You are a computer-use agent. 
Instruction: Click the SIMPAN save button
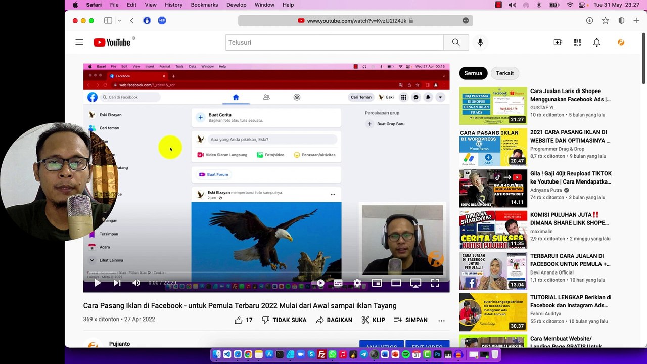point(410,320)
